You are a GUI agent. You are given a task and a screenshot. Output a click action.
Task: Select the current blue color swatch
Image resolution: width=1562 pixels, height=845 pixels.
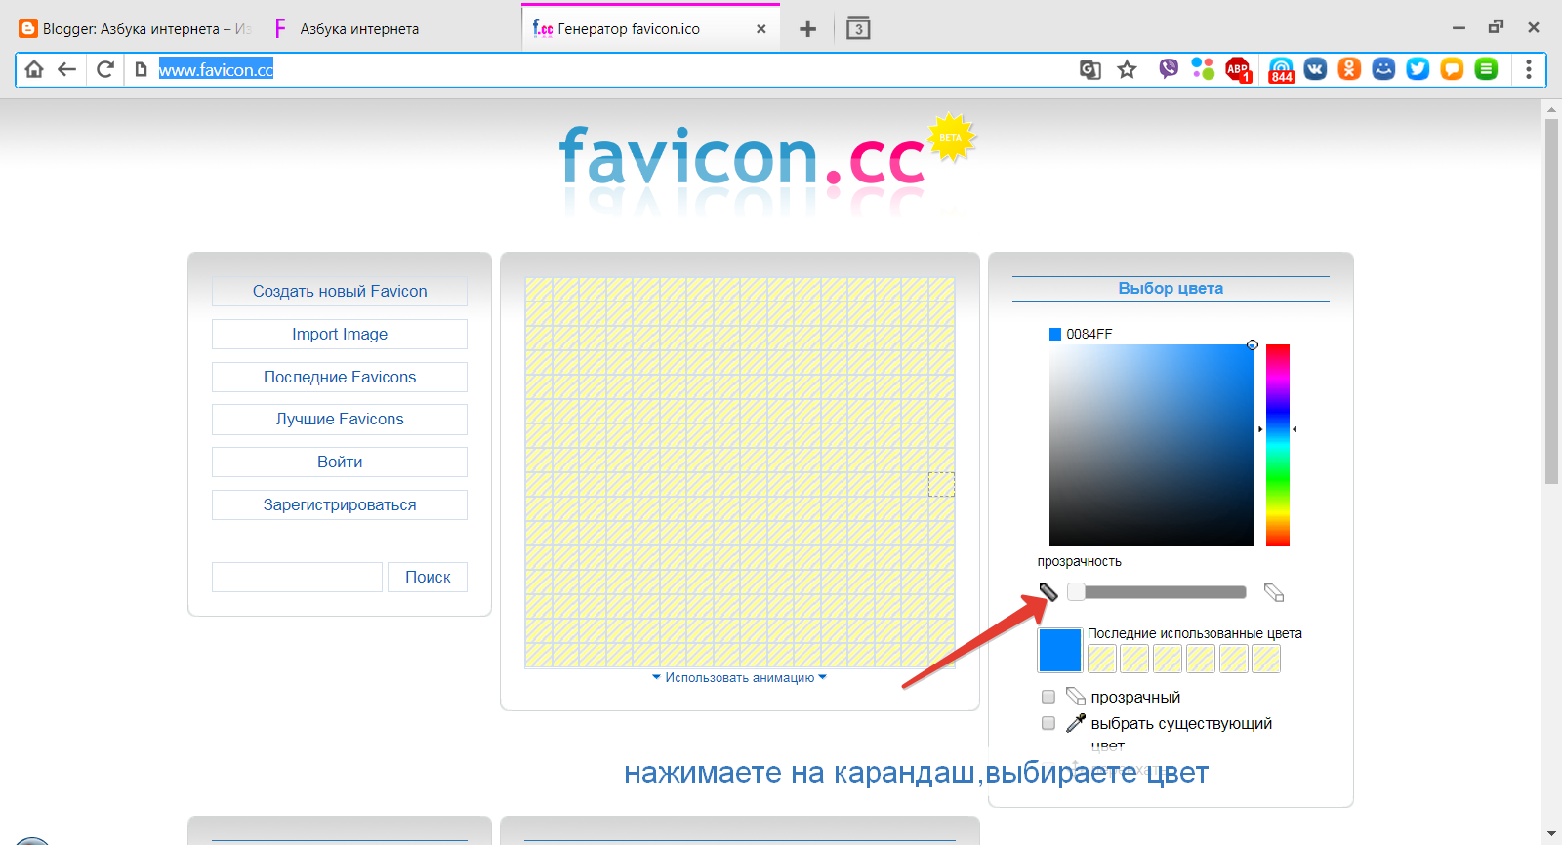click(x=1059, y=650)
